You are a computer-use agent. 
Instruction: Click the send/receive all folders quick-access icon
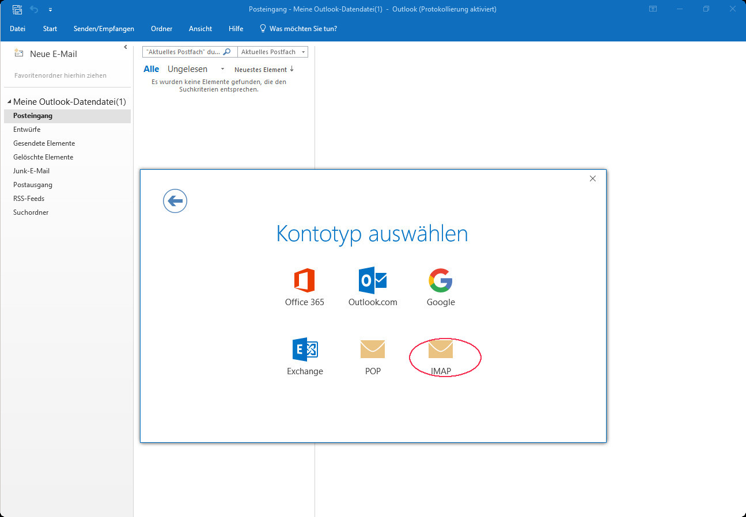[x=17, y=9]
